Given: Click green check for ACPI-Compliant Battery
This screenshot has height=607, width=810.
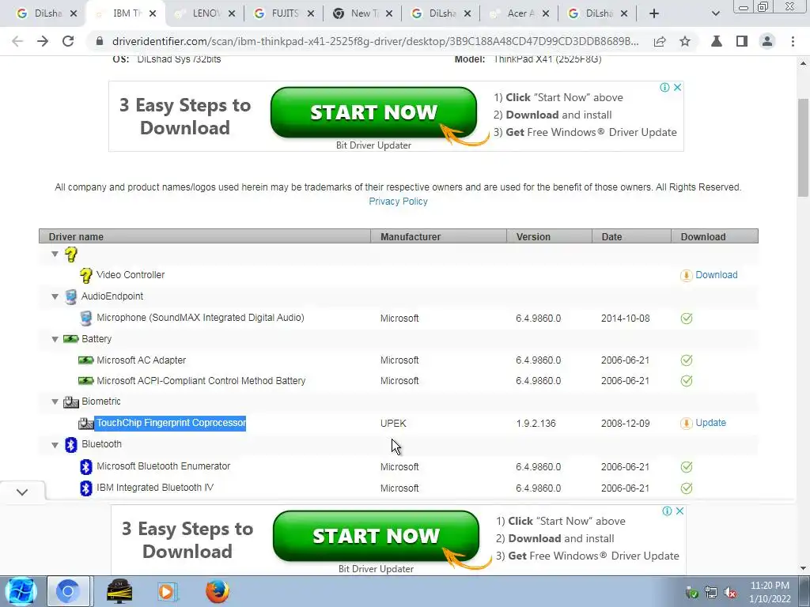Looking at the screenshot, I should click(x=687, y=381).
